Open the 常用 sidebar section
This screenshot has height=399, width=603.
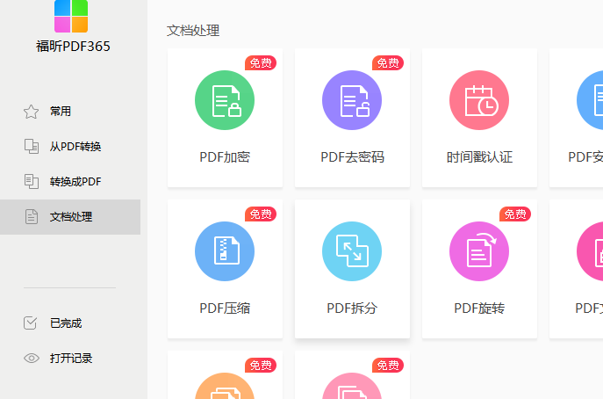point(61,112)
